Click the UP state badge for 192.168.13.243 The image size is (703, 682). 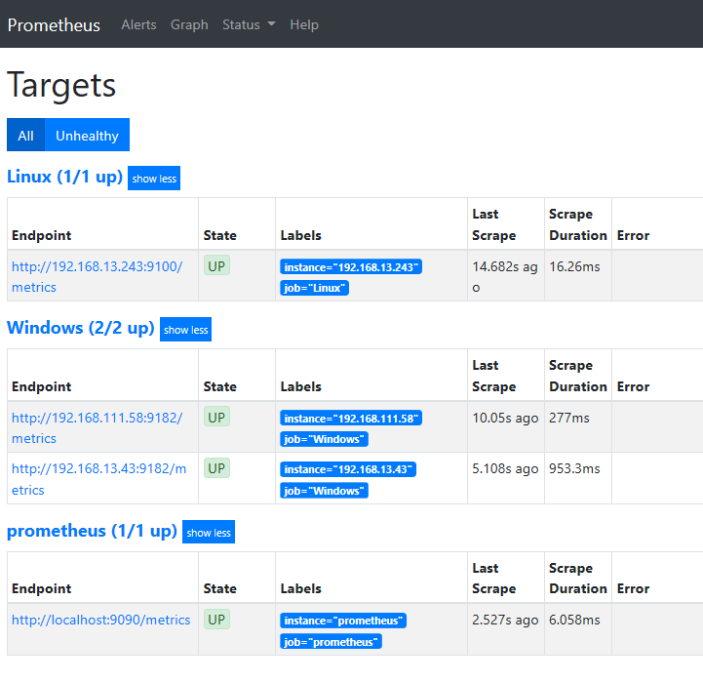(216, 265)
